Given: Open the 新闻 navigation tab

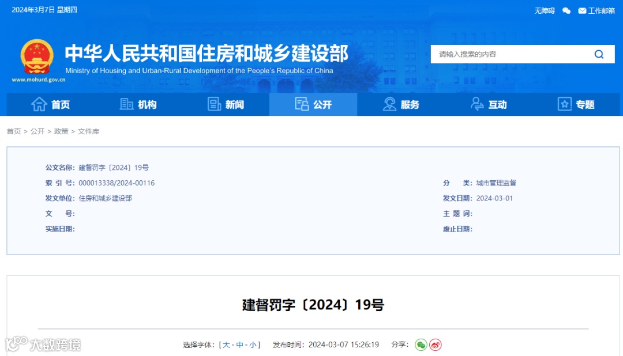Looking at the screenshot, I should point(226,104).
